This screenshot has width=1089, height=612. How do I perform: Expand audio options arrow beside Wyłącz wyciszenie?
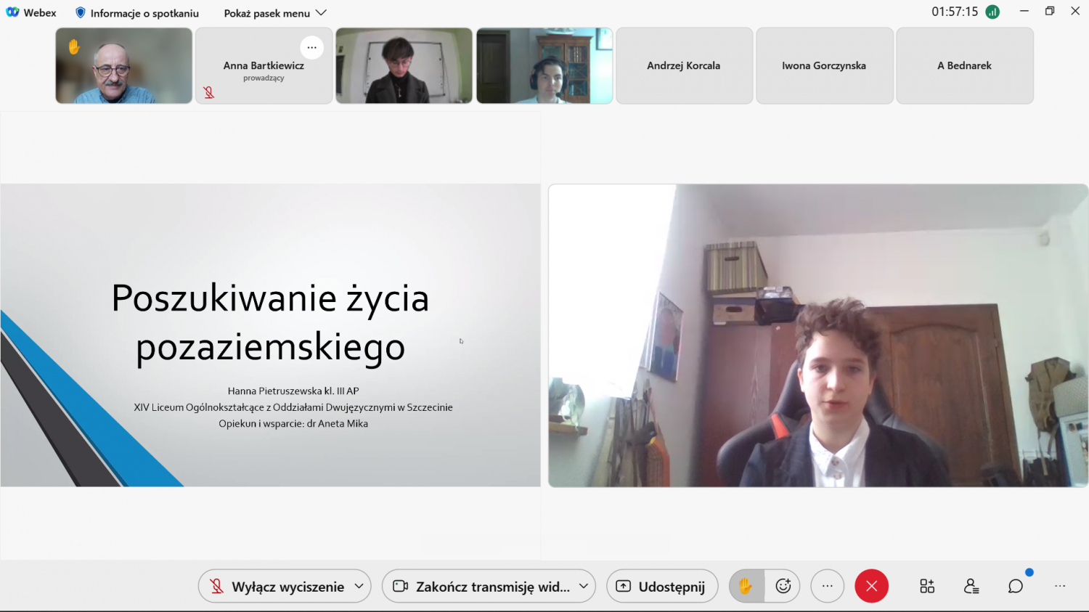pyautogui.click(x=359, y=586)
